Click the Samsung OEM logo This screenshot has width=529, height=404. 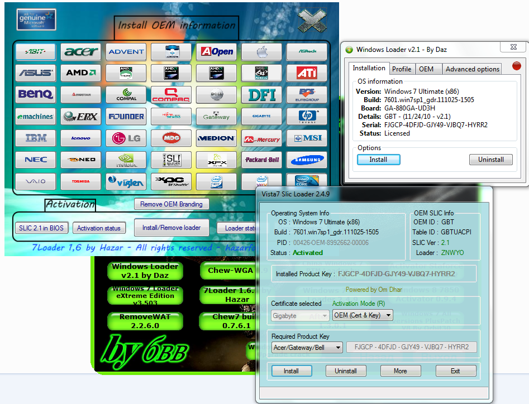tap(307, 160)
